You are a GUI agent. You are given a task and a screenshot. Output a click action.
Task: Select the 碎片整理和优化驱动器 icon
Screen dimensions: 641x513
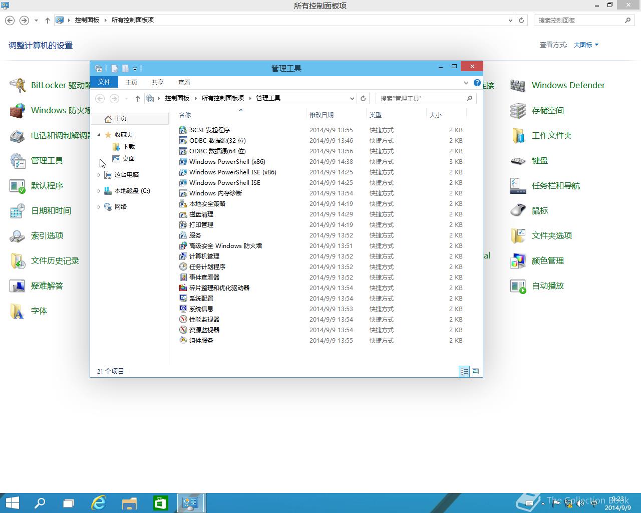coord(183,288)
